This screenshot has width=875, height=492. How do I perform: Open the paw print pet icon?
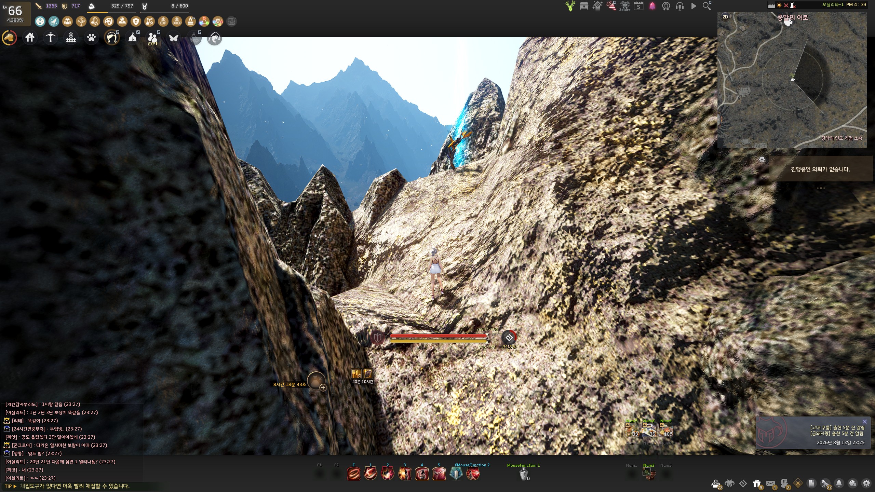tap(91, 38)
